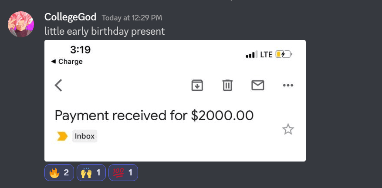Click the archive icon in email toolbar
Screen dimensions: 382x188
pyautogui.click(x=197, y=86)
